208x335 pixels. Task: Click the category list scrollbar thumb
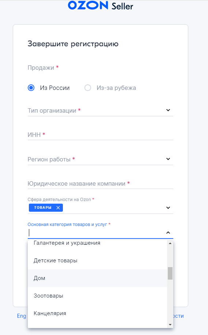pyautogui.click(x=170, y=273)
